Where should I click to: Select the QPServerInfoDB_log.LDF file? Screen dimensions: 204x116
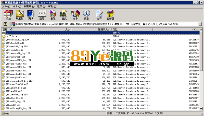[x=19, y=81]
